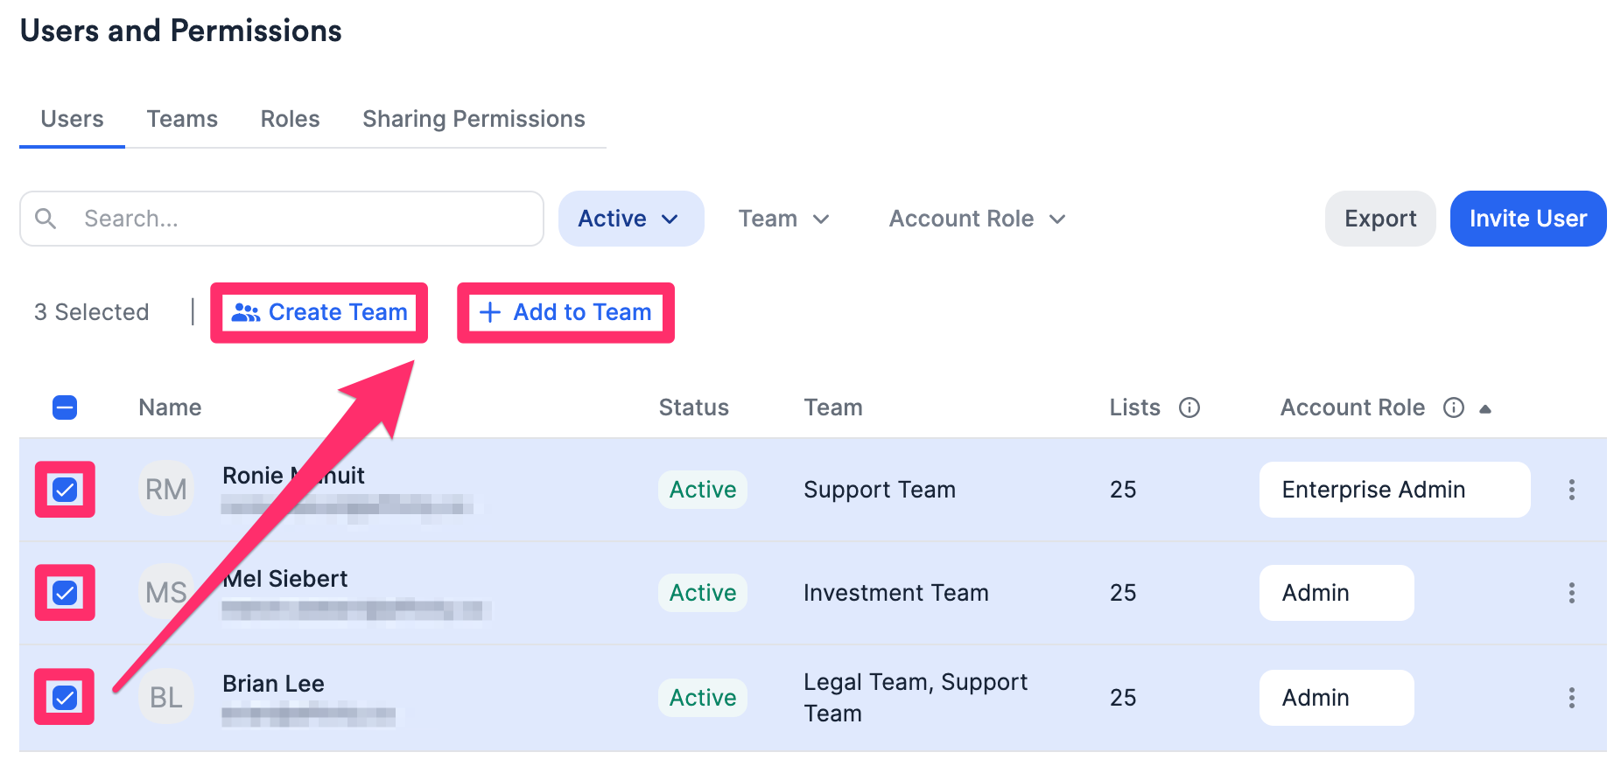Viewport: 1621px width, 766px height.
Task: Click the search magnifier icon
Action: 46,219
